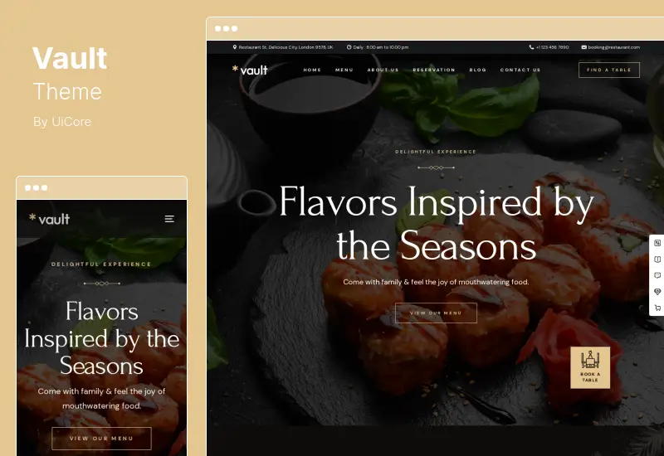Open the Reservation menu item

point(433,70)
